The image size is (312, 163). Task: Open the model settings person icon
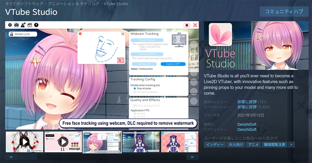[23, 25]
